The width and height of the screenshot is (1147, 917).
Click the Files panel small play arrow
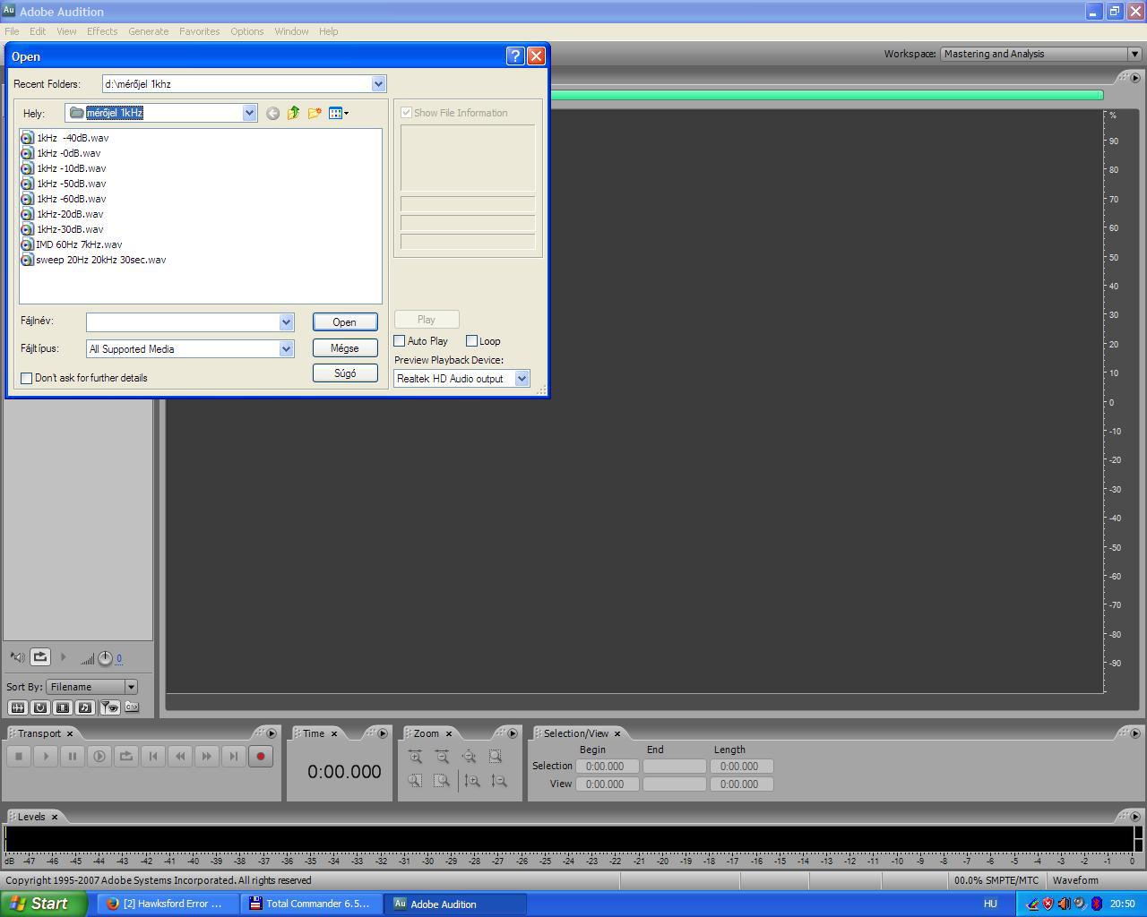click(x=63, y=657)
